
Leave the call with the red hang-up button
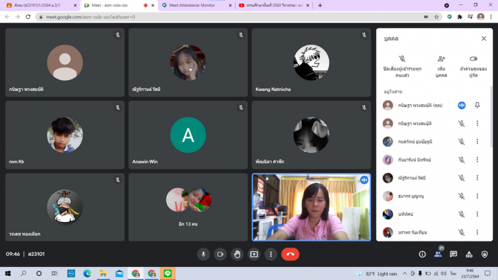click(290, 254)
